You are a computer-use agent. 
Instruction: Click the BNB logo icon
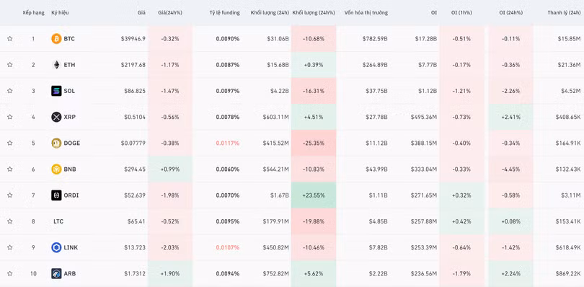56,169
